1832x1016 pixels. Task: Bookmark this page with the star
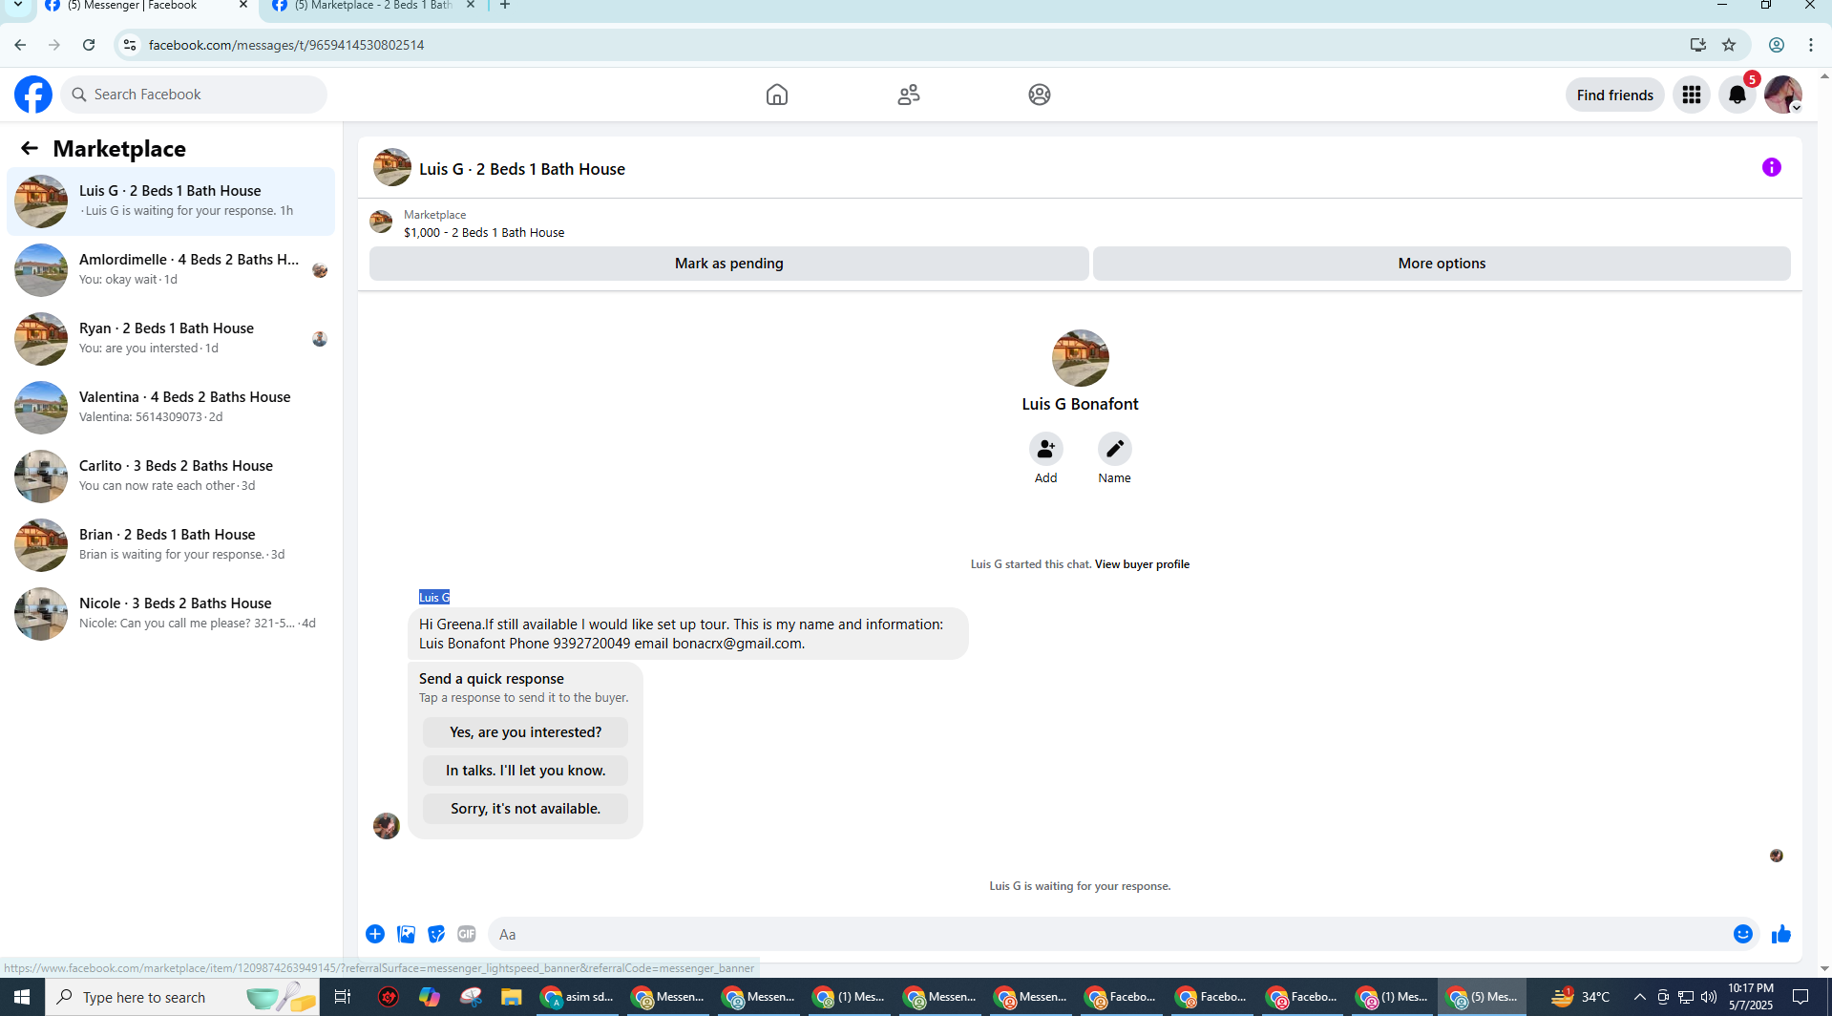click(1729, 45)
